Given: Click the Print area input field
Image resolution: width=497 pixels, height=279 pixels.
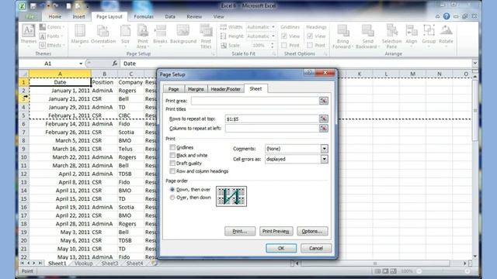Looking at the screenshot, I should coord(255,101).
